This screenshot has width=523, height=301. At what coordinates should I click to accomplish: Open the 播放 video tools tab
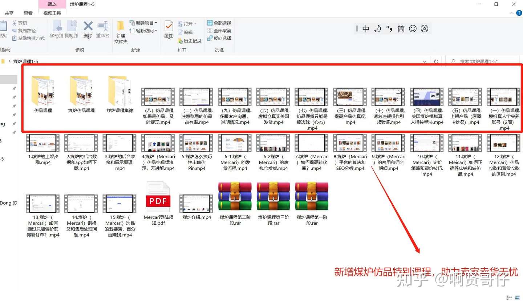[52, 4]
